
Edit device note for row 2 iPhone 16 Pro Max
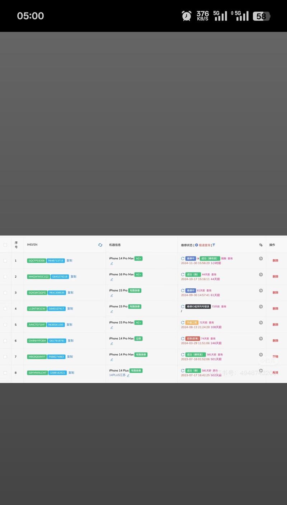point(112,279)
